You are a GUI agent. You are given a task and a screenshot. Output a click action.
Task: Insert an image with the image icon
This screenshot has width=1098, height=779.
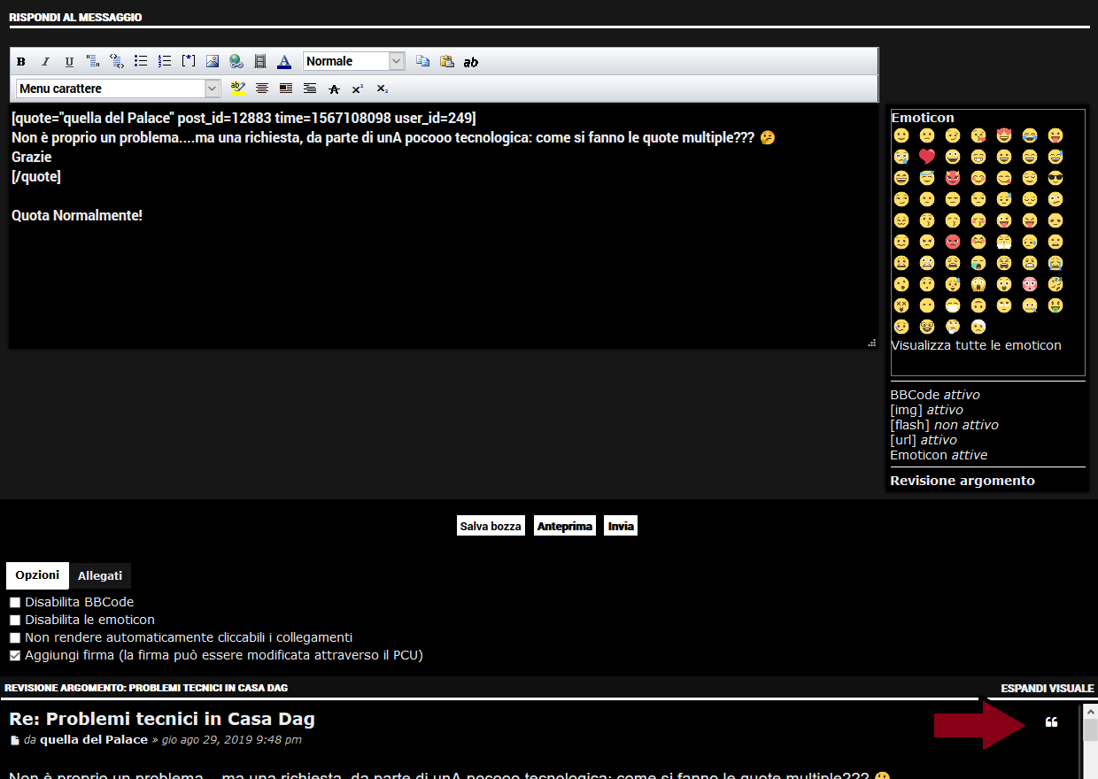click(x=213, y=61)
